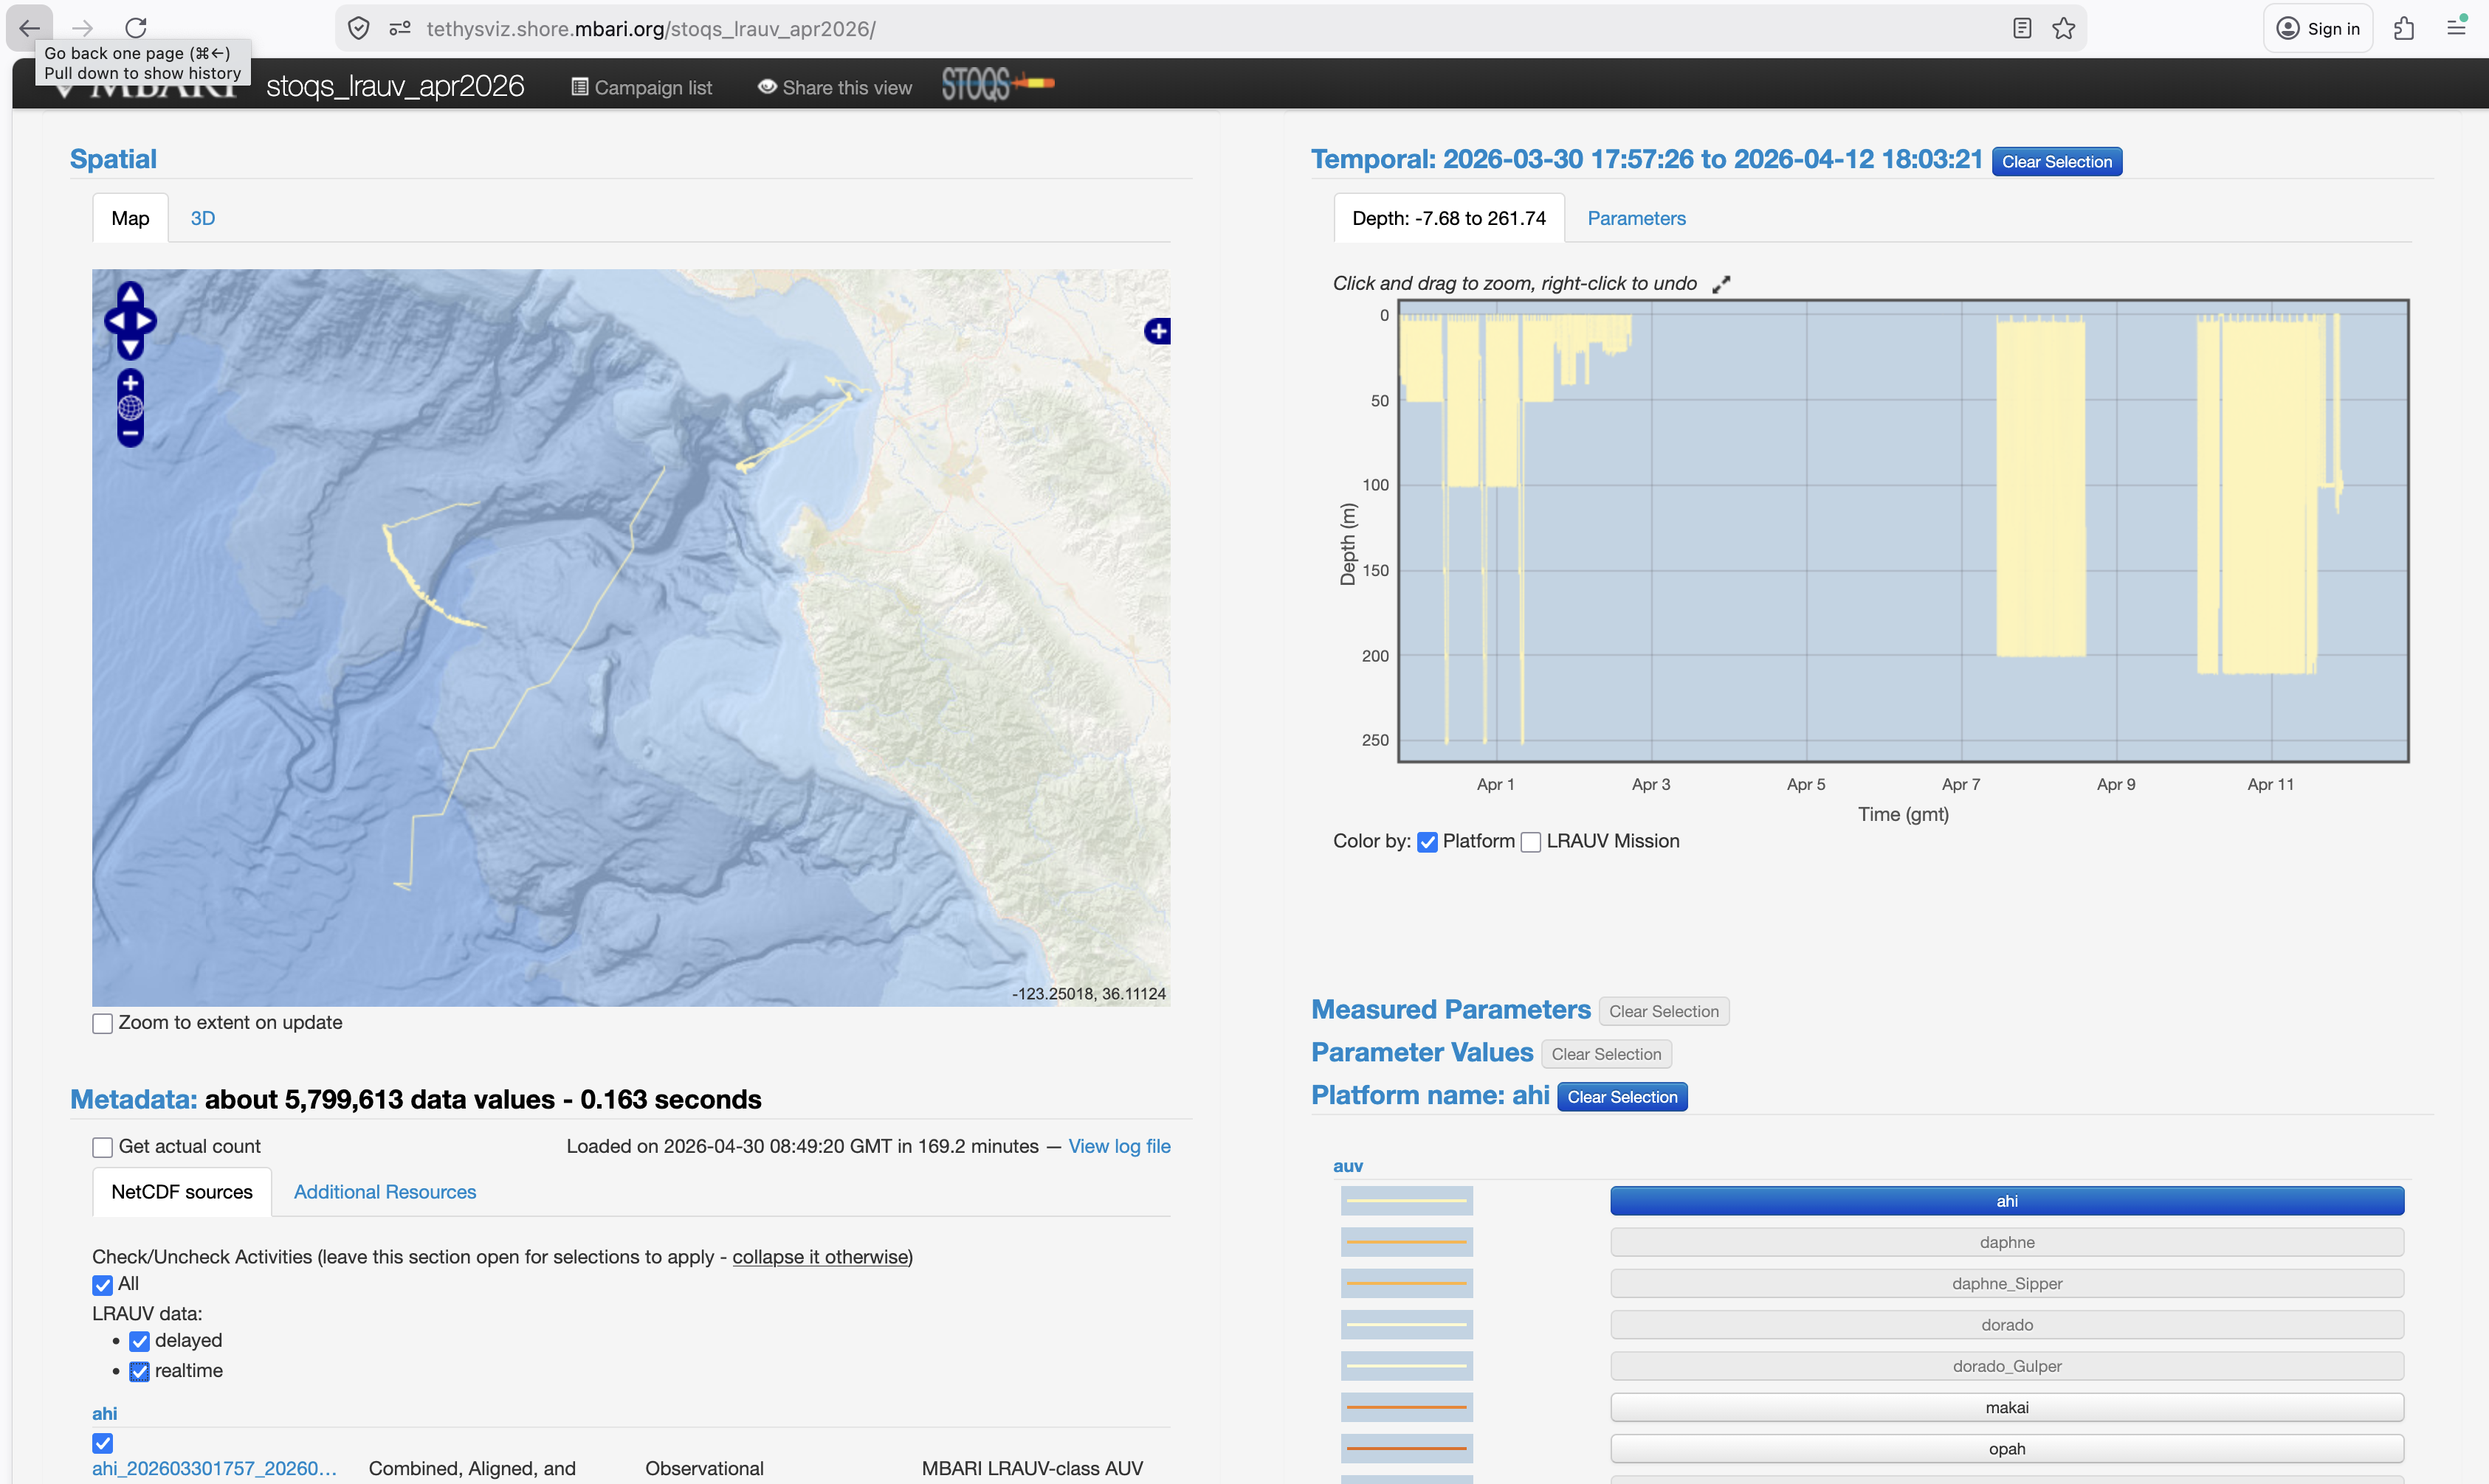Click the makai platform color swatch
The width and height of the screenshot is (2489, 1484).
(x=1406, y=1408)
